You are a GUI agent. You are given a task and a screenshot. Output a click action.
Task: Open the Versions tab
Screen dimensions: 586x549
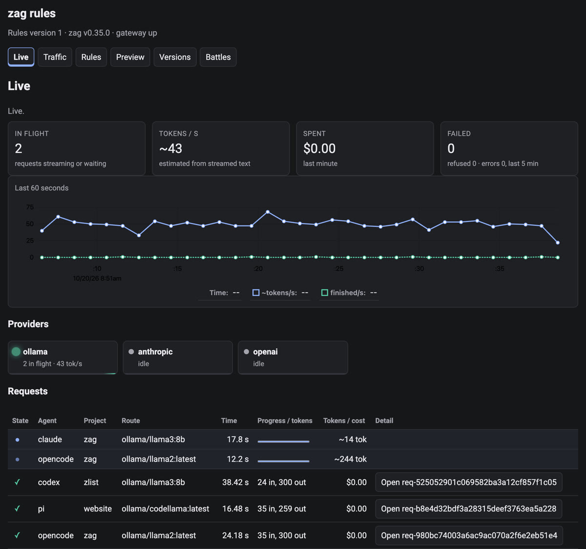[x=175, y=57]
